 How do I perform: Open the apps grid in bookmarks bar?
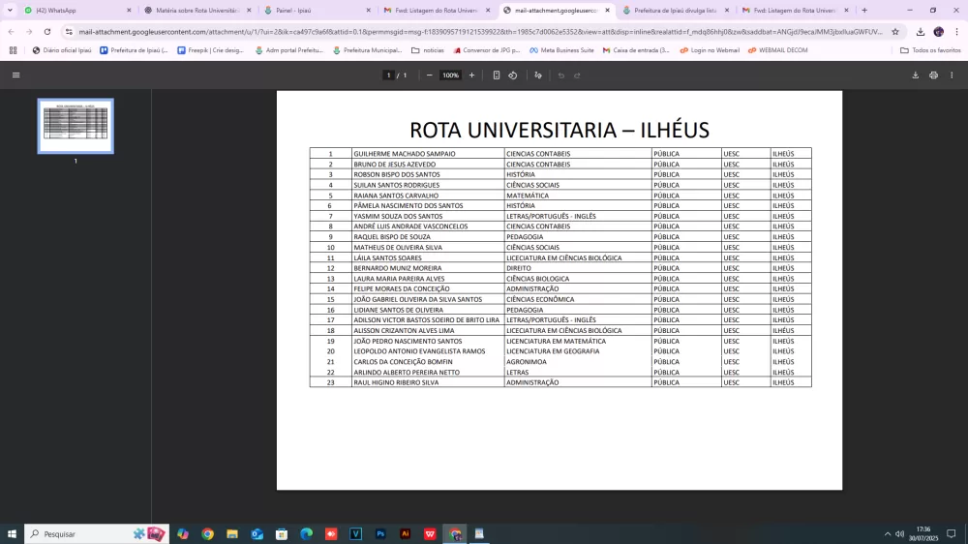pyautogui.click(x=13, y=50)
